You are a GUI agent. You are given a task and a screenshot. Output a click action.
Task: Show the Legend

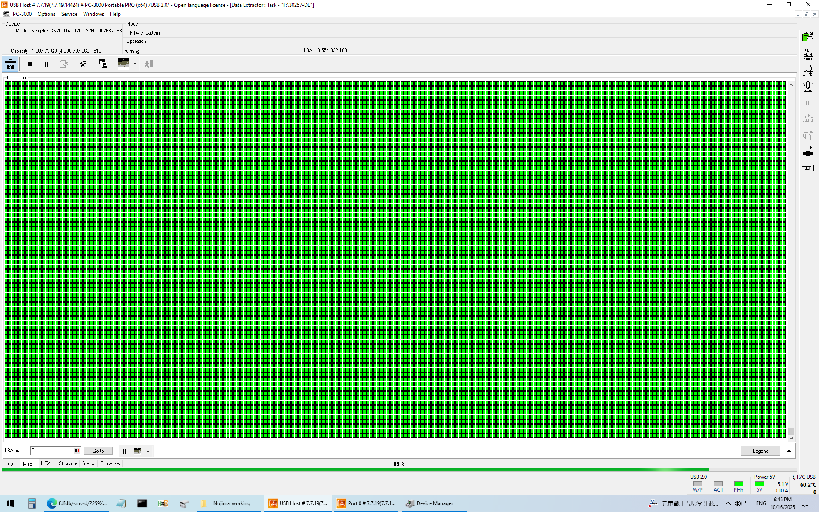[760, 451]
